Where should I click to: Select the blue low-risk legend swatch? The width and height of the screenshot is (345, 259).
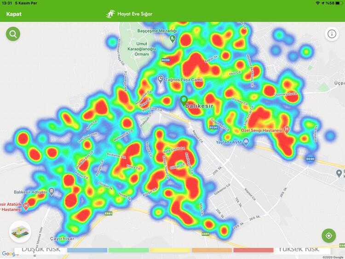pyautogui.click(x=87, y=250)
